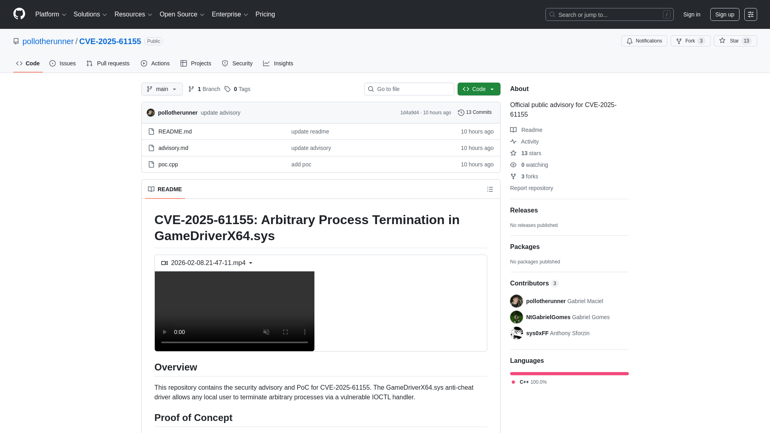Click the eye icon next to watching count
The width and height of the screenshot is (770, 433).
click(513, 165)
